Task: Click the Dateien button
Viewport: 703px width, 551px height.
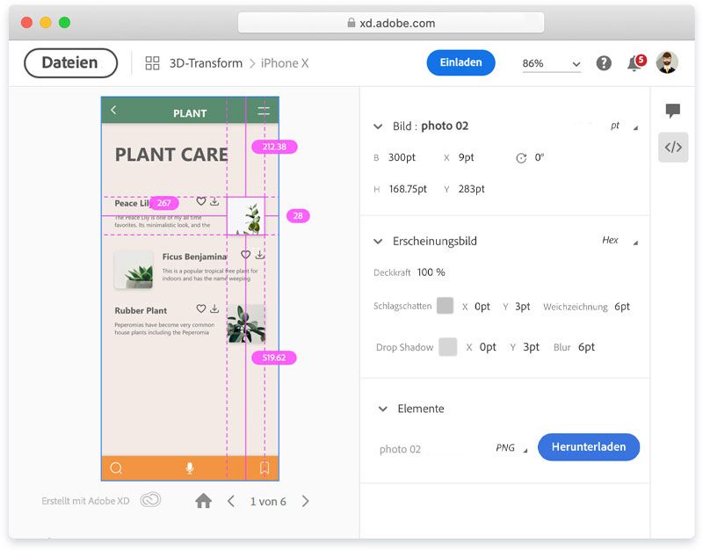Action: pyautogui.click(x=70, y=62)
